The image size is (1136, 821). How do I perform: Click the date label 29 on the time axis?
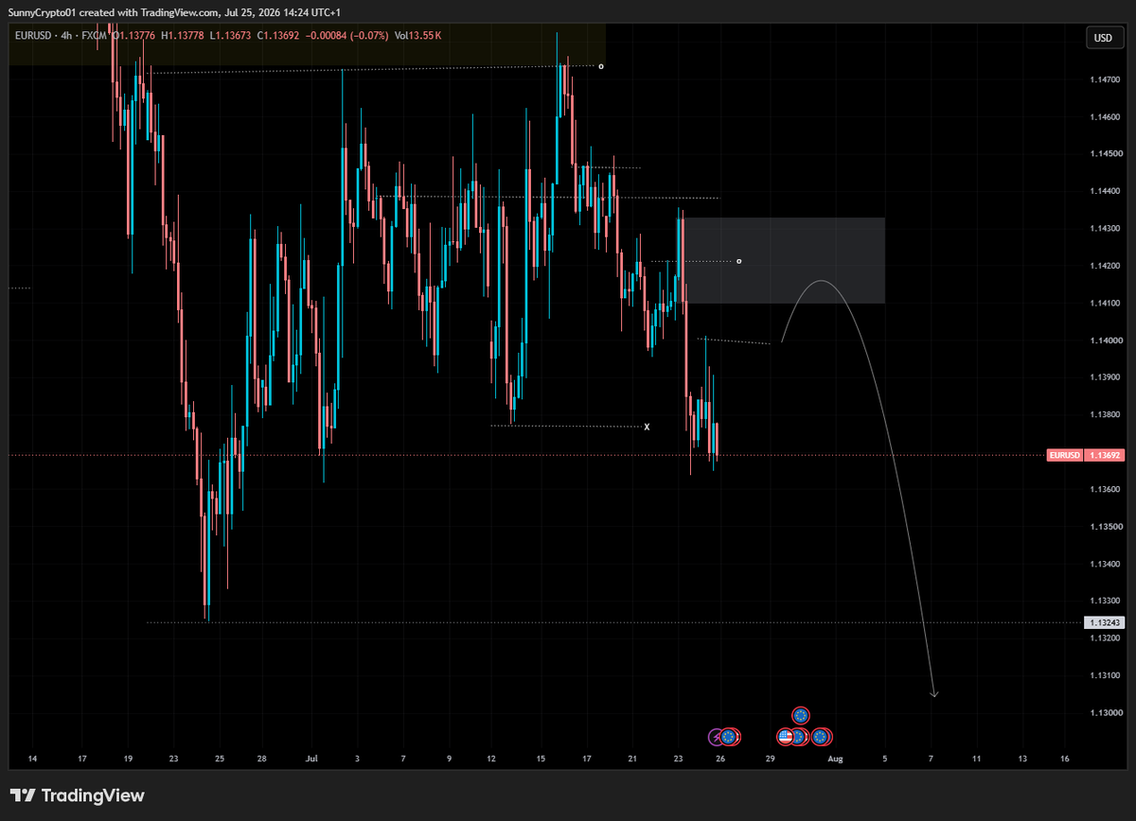click(x=771, y=759)
